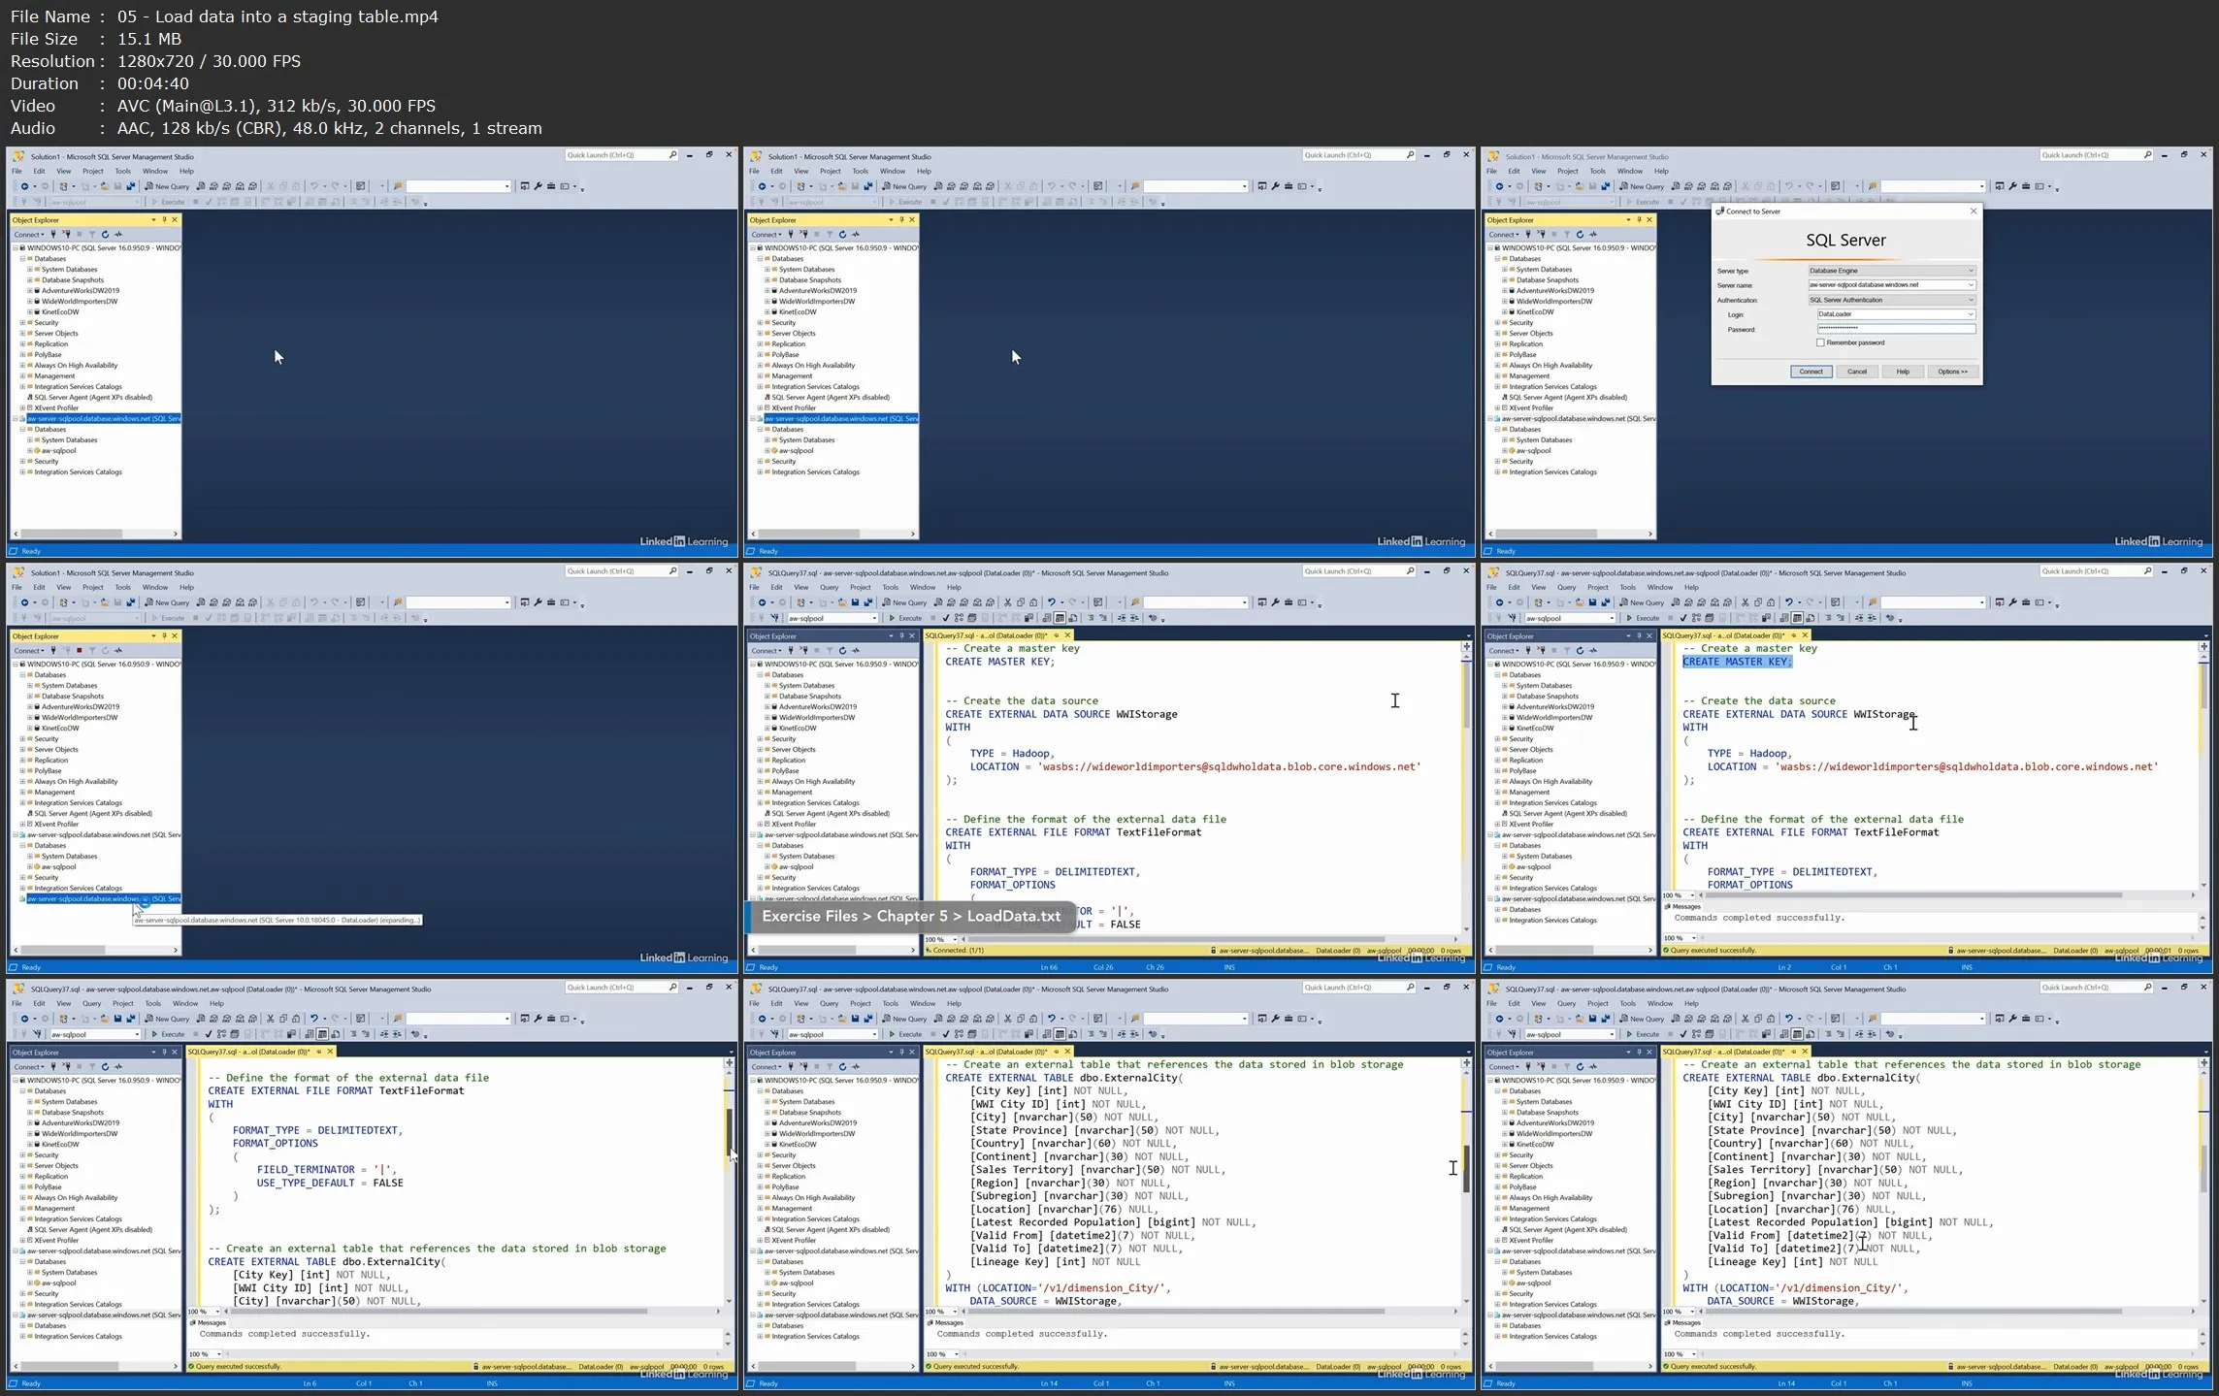Open Connect dropdown in expanding-tooltip frame's Object Explorer
2219x1396 pixels.
pyautogui.click(x=28, y=650)
